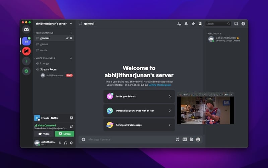Show pinned messages pin icon
The height and width of the screenshot is (168, 268).
click(x=193, y=24)
